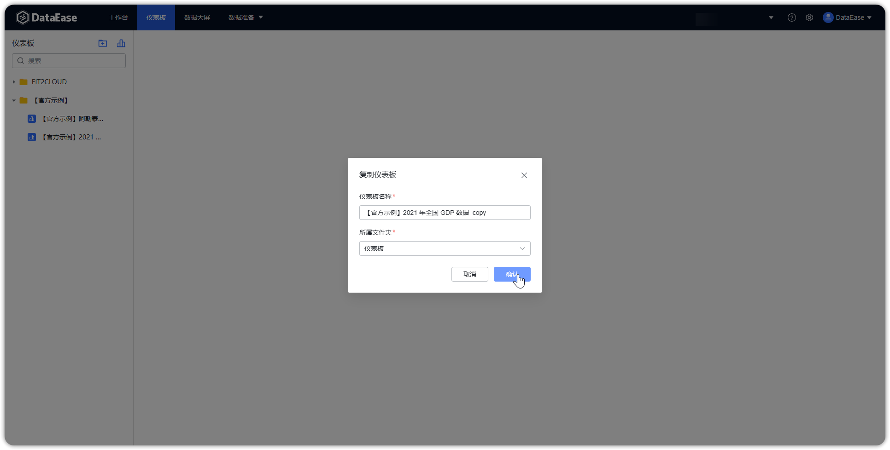Viewport: 890px width, 450px height.
Task: Create a new dashboard via chart icon
Action: (121, 43)
